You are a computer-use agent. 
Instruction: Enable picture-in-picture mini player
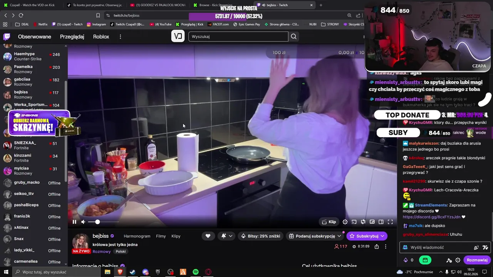pyautogui.click(x=372, y=222)
